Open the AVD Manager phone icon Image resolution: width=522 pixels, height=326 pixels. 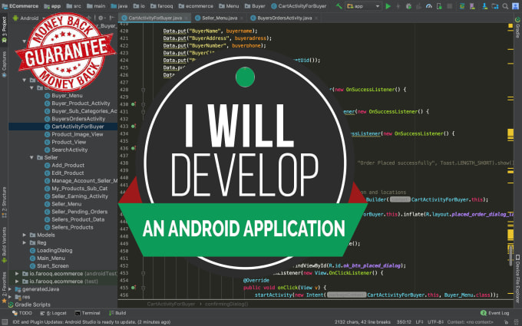point(472,6)
